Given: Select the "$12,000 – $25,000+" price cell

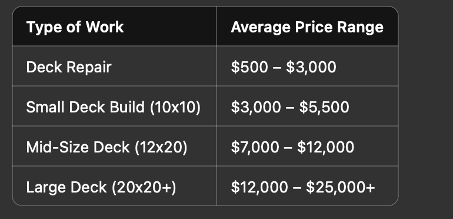Looking at the screenshot, I should [307, 186].
